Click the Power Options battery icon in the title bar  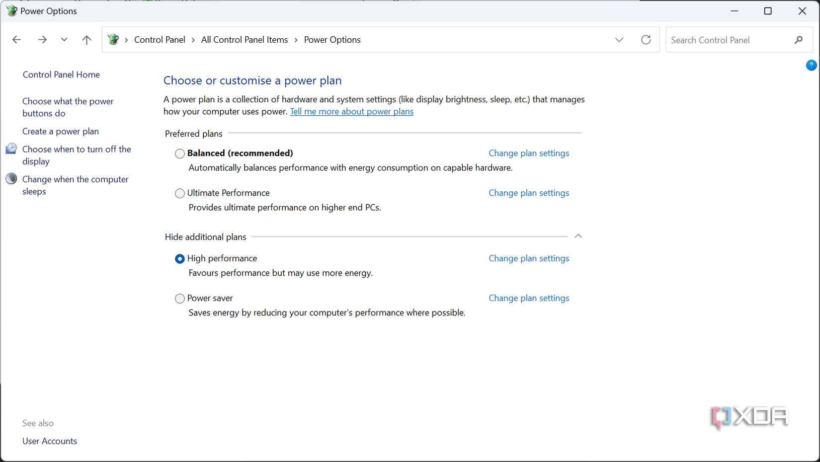[11, 10]
